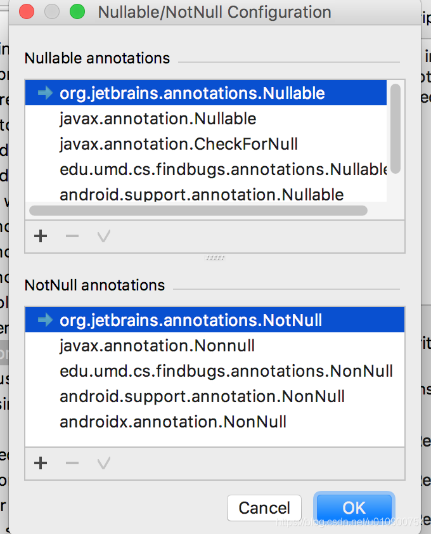The height and width of the screenshot is (534, 431).
Task: Remove the selected NotNull annotation
Action: [x=72, y=463]
